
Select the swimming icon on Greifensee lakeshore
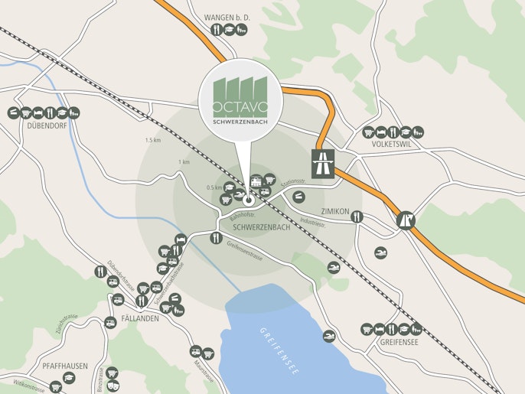tap(329, 336)
